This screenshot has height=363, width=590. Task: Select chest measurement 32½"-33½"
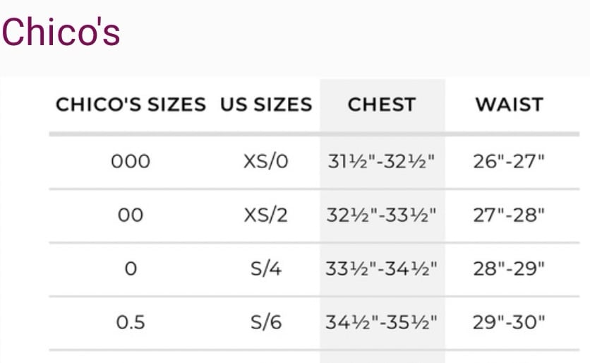point(381,215)
